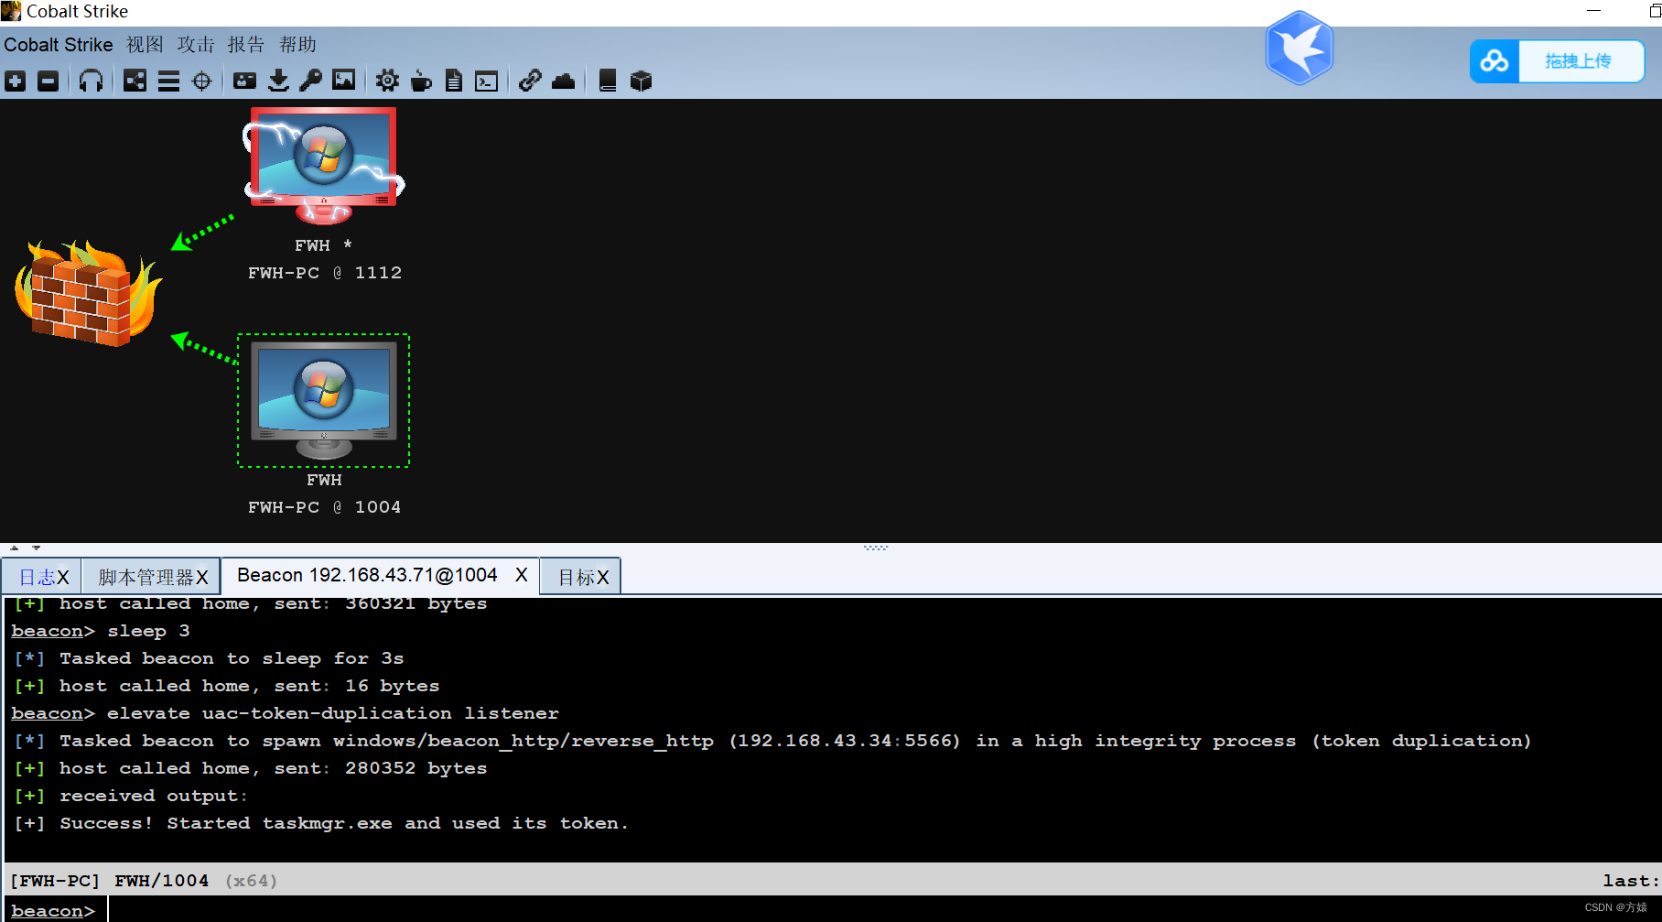The height and width of the screenshot is (922, 1662).
Task: Select the FWH-PC @ 1004 beacon computer
Action: [x=324, y=400]
